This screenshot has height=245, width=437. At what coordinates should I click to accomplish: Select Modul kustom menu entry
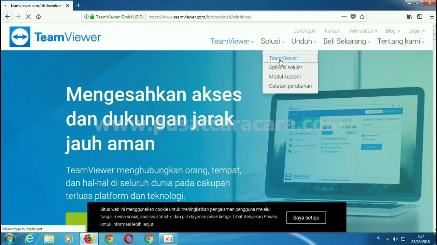[285, 77]
